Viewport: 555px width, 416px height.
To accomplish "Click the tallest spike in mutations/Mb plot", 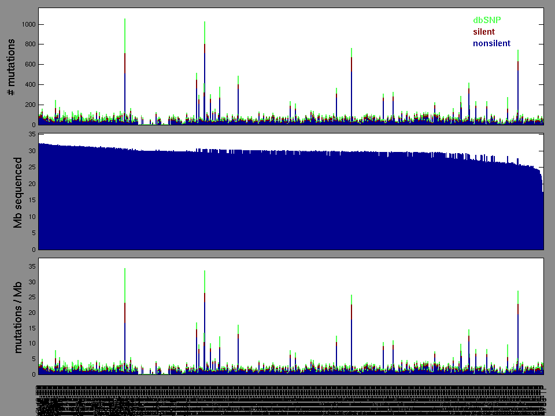I will pyautogui.click(x=125, y=324).
